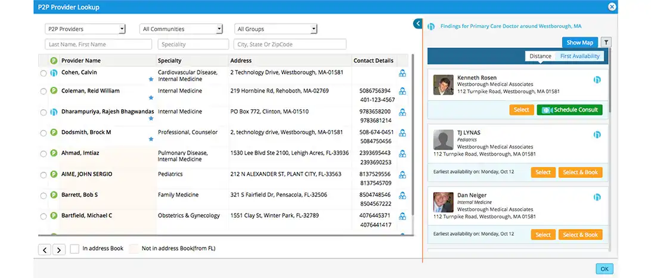Image resolution: width=651 pixels, height=278 pixels.
Task: Open the P2P Providers dropdown
Action: click(85, 29)
